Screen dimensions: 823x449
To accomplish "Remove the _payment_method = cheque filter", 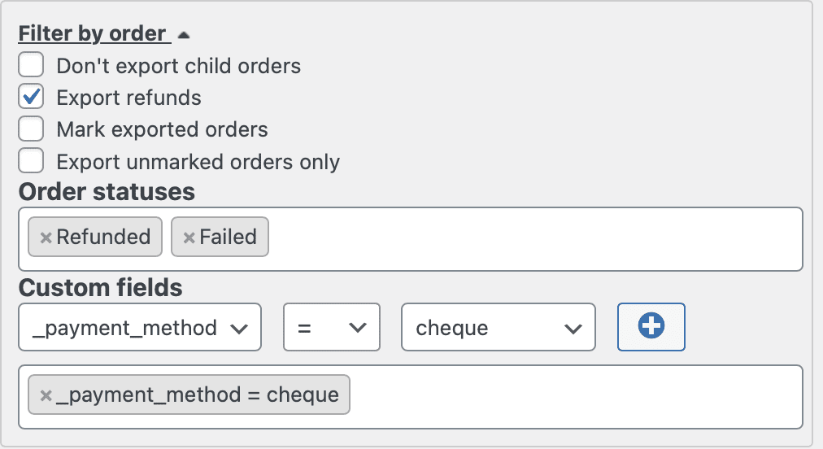I will coord(46,395).
